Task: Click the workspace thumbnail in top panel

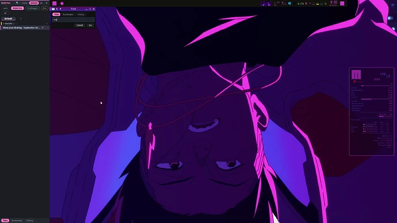Action: (x=266, y=3)
